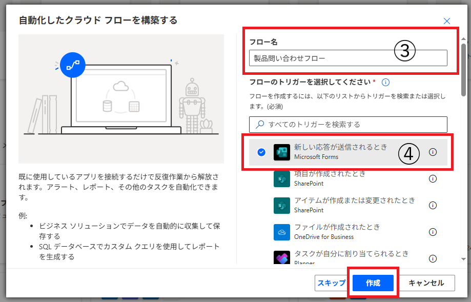Open info icon for 項目が作成されたとき

433,179
